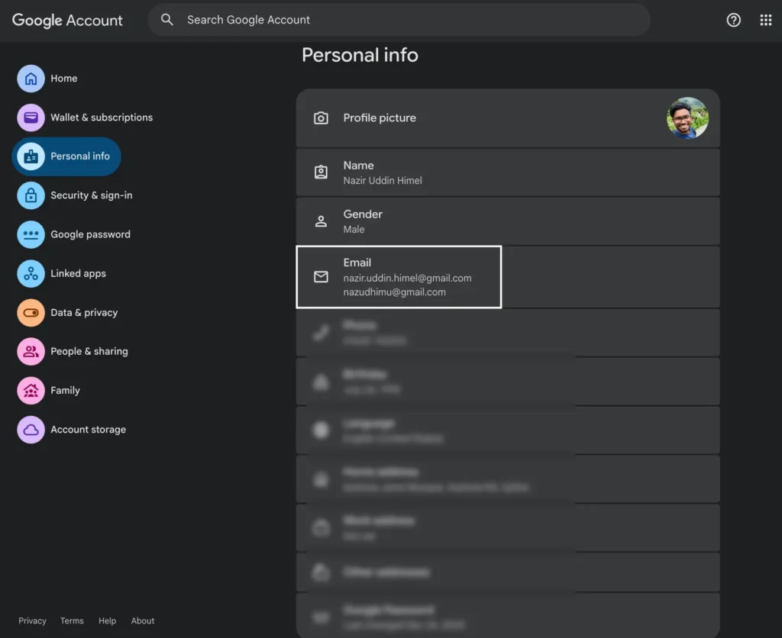The height and width of the screenshot is (638, 782).
Task: Click the Privacy footer link
Action: tap(32, 620)
